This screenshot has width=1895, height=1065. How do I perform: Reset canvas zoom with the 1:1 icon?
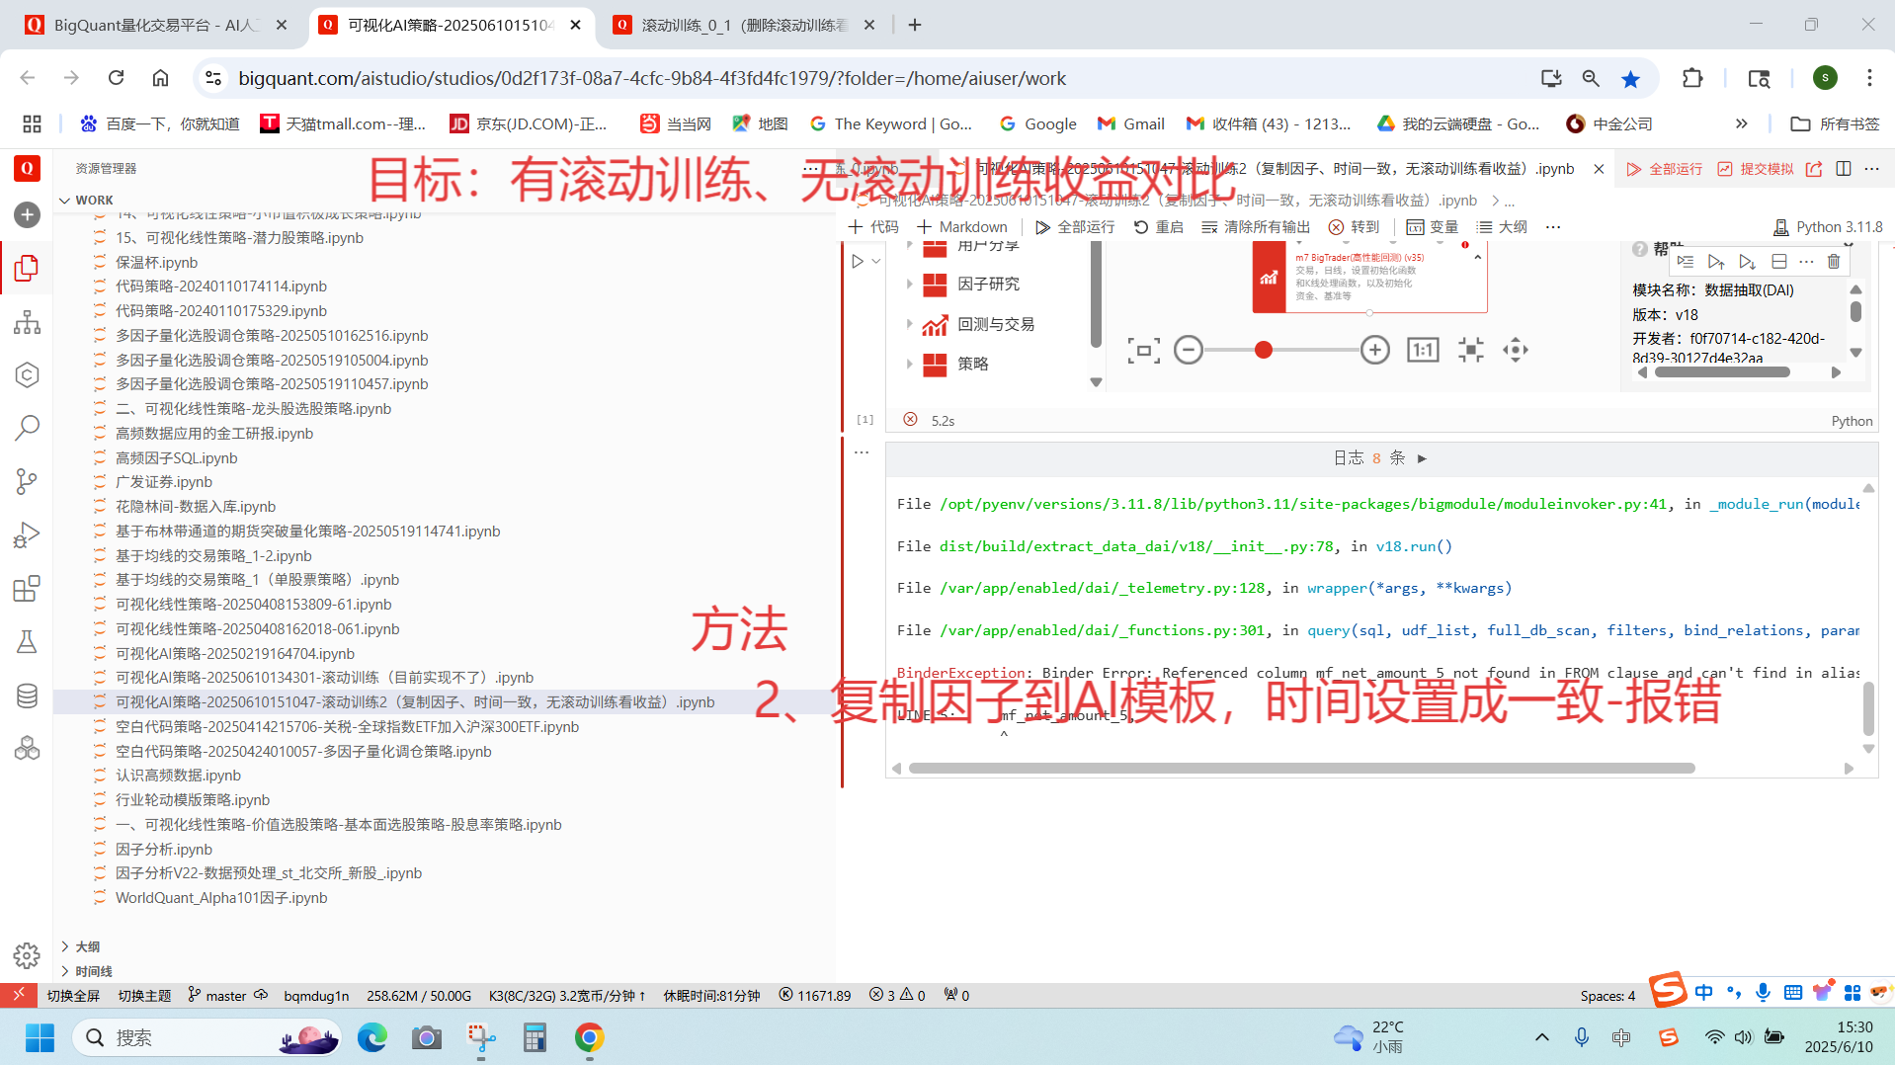pyautogui.click(x=1422, y=350)
